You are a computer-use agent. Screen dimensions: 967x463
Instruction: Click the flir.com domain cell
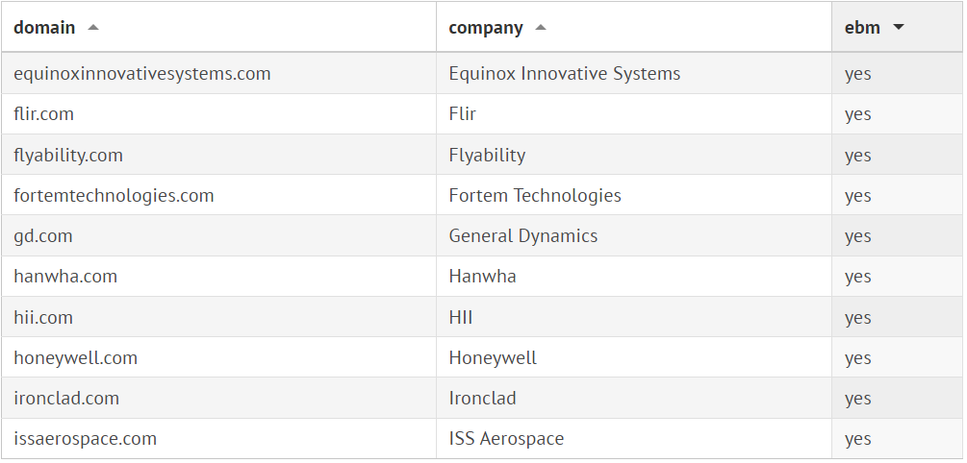point(44,114)
